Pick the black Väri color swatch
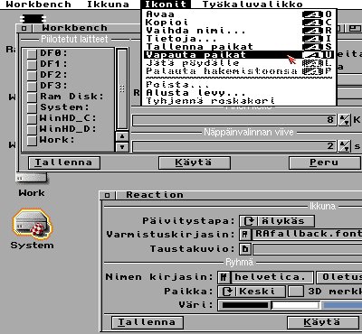Image resolution: width=362 pixels, height=334 pixels. [x=245, y=305]
